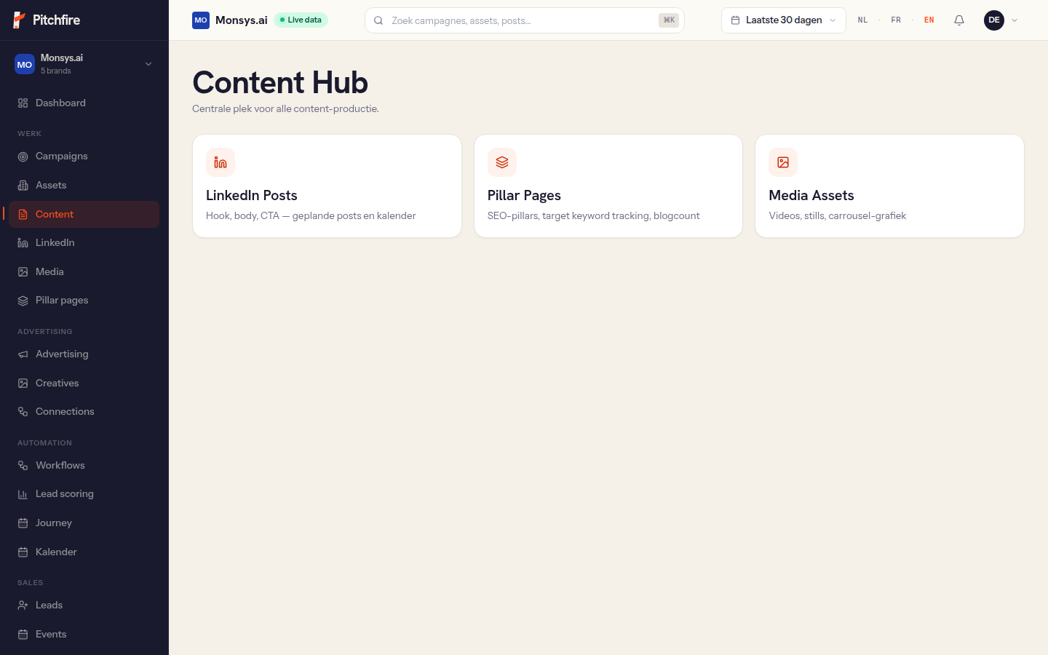This screenshot has width=1048, height=655.
Task: Click the Creatives image icon
Action: click(23, 384)
